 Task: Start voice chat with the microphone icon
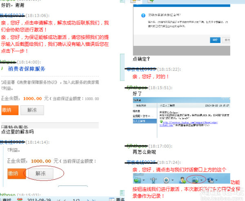(x=153, y=180)
